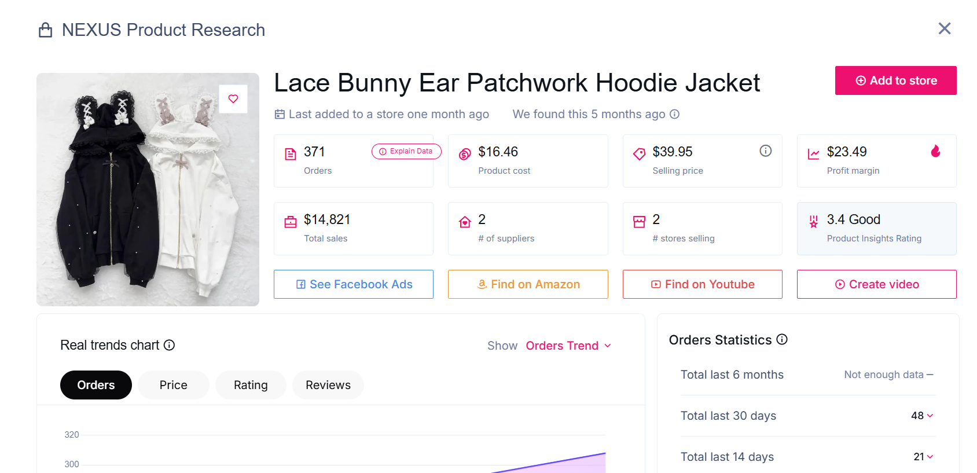This screenshot has height=473, width=977.
Task: Click the product title Lace Bunny Ear Patchwork Hoodie Jacket
Action: pyautogui.click(x=517, y=83)
